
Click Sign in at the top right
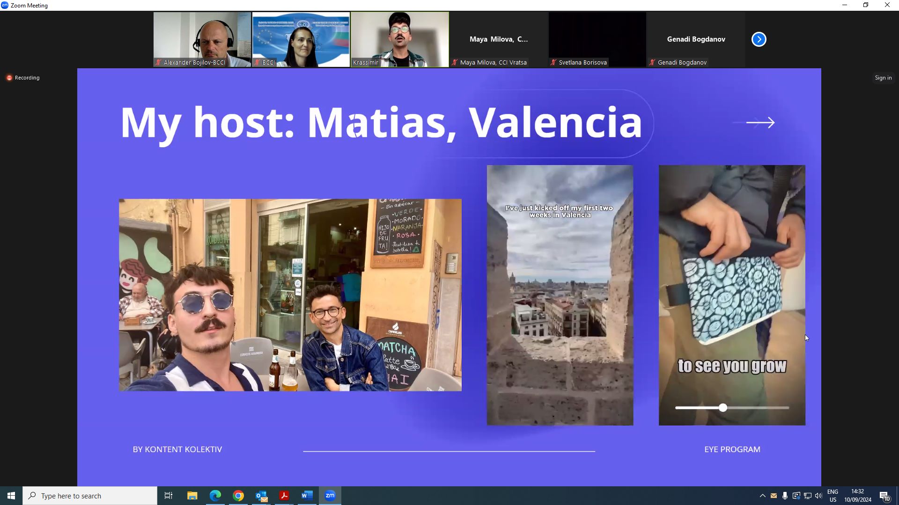883,78
